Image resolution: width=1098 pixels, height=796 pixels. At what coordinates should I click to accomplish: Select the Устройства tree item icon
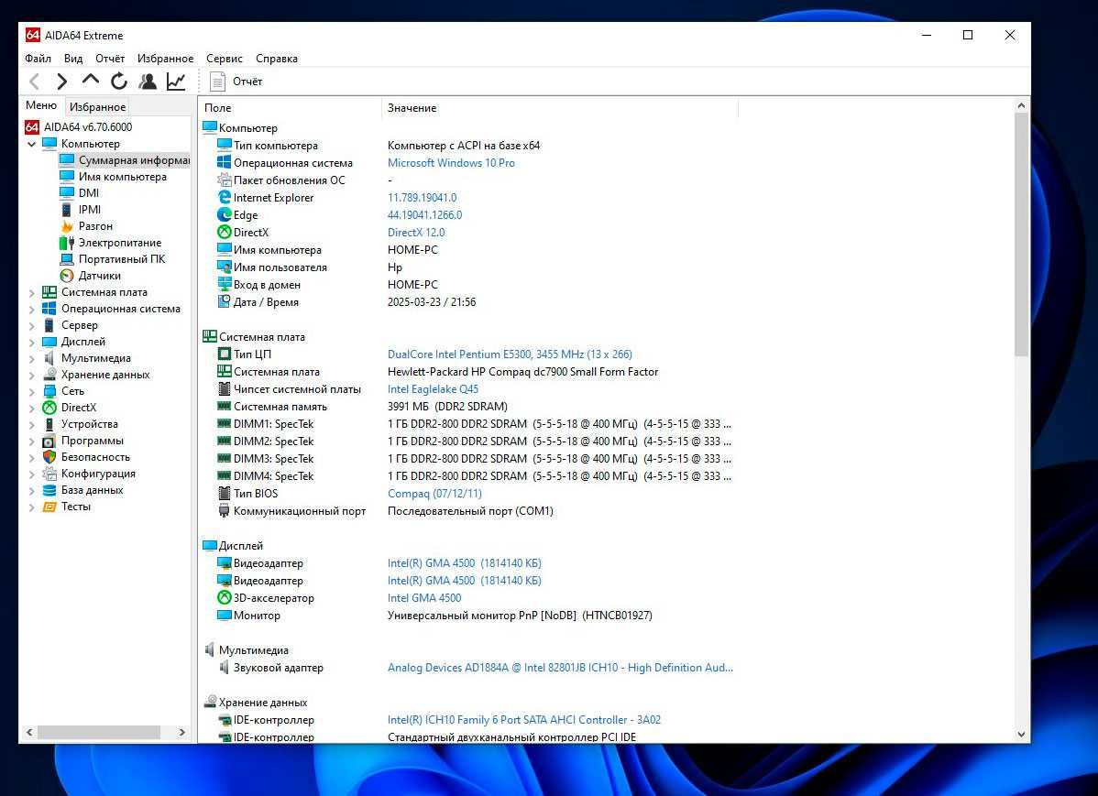49,424
